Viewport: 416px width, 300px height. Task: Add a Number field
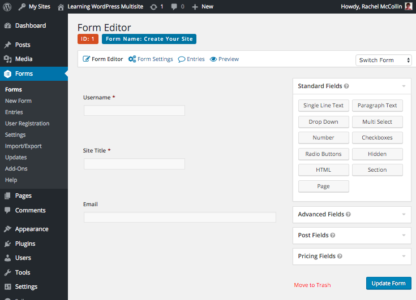coord(323,138)
